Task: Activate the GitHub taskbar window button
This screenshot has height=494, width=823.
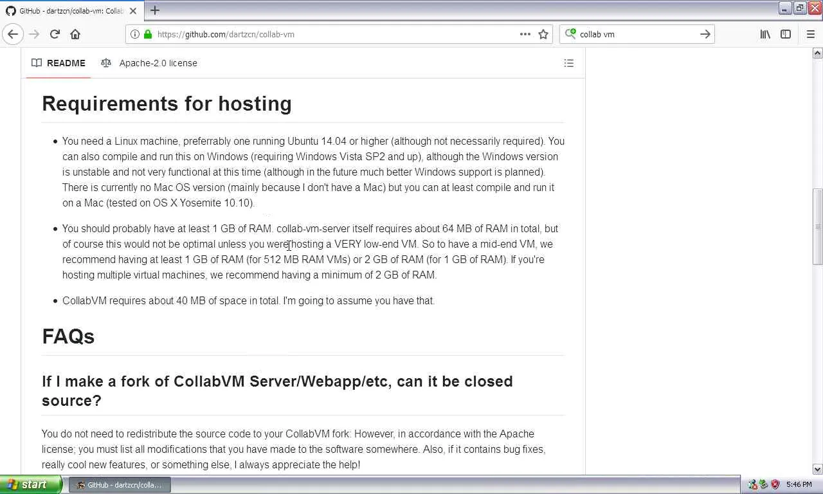Action: [x=120, y=484]
